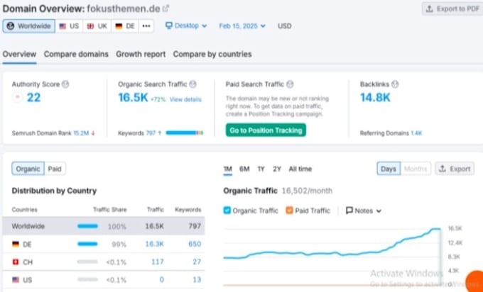
Task: Open the Growth report tab
Action: (141, 54)
